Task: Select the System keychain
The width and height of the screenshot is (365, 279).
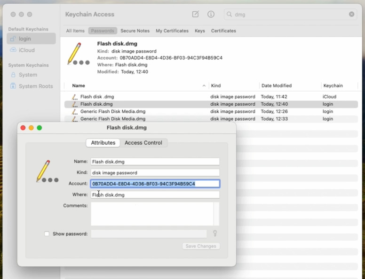Action: tap(31, 75)
